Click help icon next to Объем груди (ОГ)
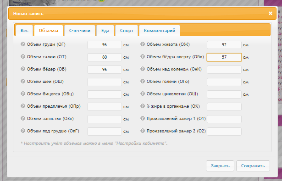This screenshot has height=181, width=282. (x=23, y=44)
